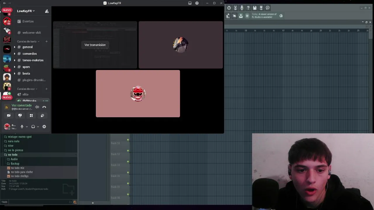
Task: Open the question mark help icon
Action: (x=248, y=8)
